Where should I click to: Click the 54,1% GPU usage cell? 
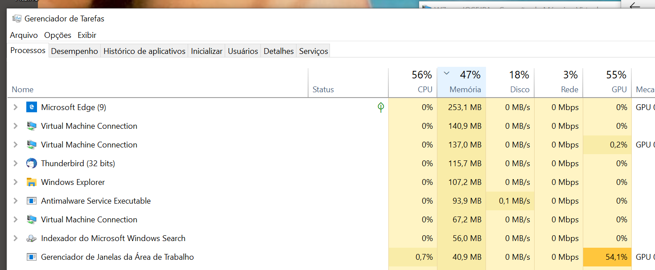[607, 257]
